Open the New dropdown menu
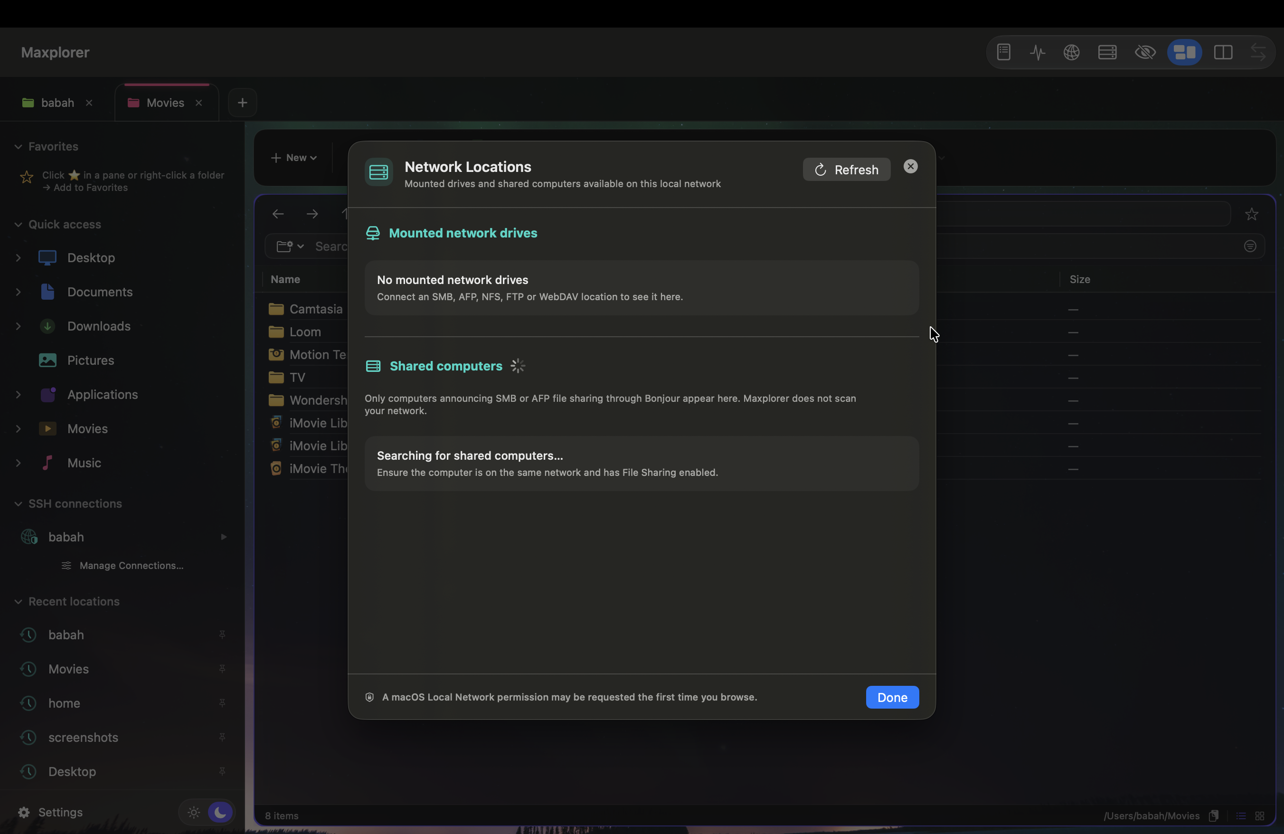Viewport: 1284px width, 834px height. pyautogui.click(x=294, y=158)
